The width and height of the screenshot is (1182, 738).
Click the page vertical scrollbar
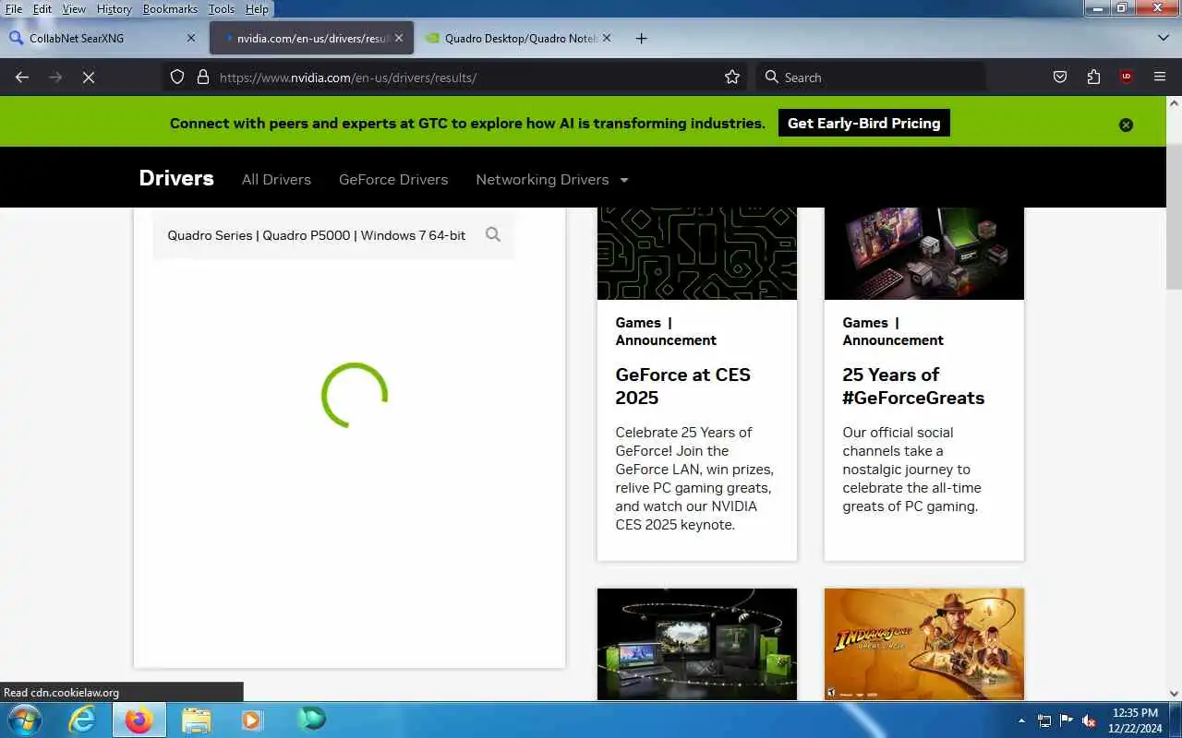click(x=1174, y=217)
